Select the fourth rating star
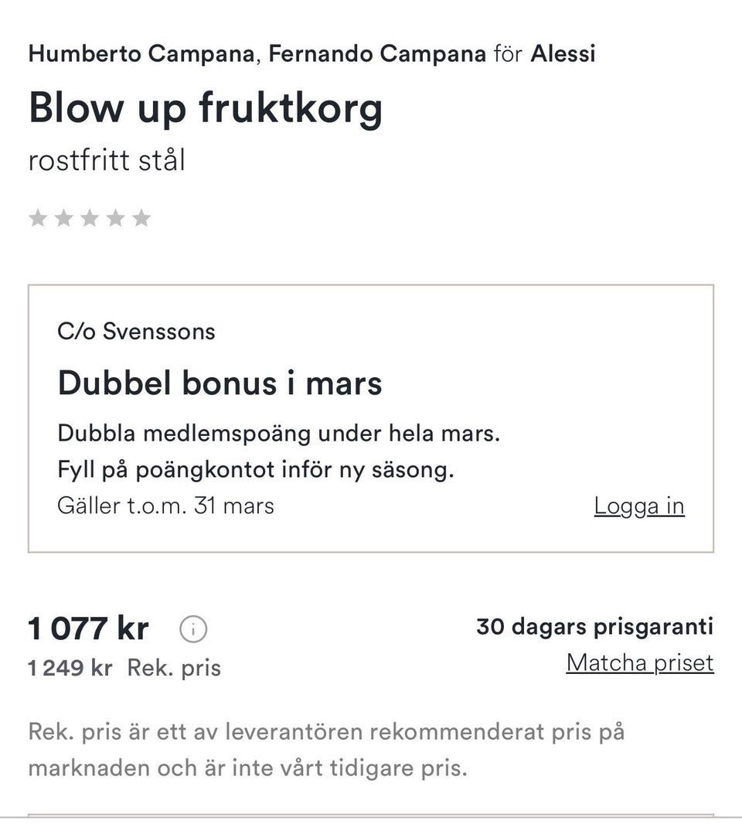This screenshot has height=824, width=742. [x=115, y=219]
